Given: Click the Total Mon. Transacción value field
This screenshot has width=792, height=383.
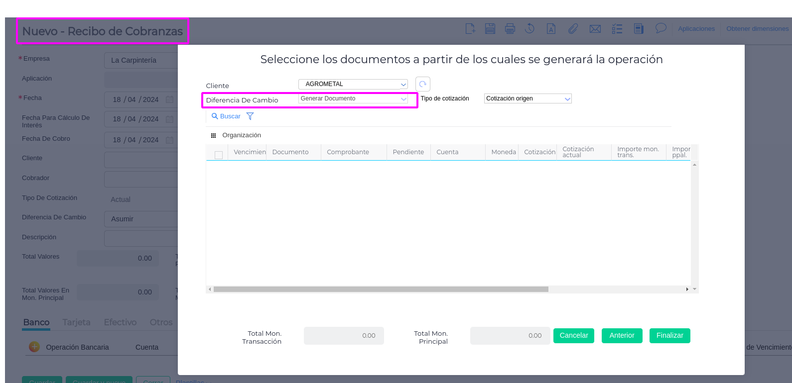Looking at the screenshot, I should (x=344, y=336).
